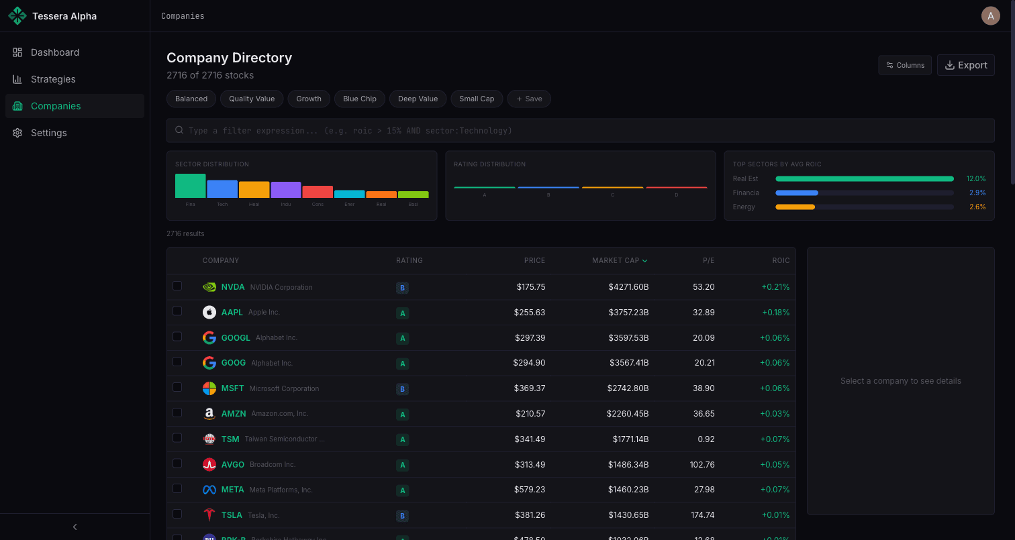
Task: Export the company directory
Action: [965, 65]
